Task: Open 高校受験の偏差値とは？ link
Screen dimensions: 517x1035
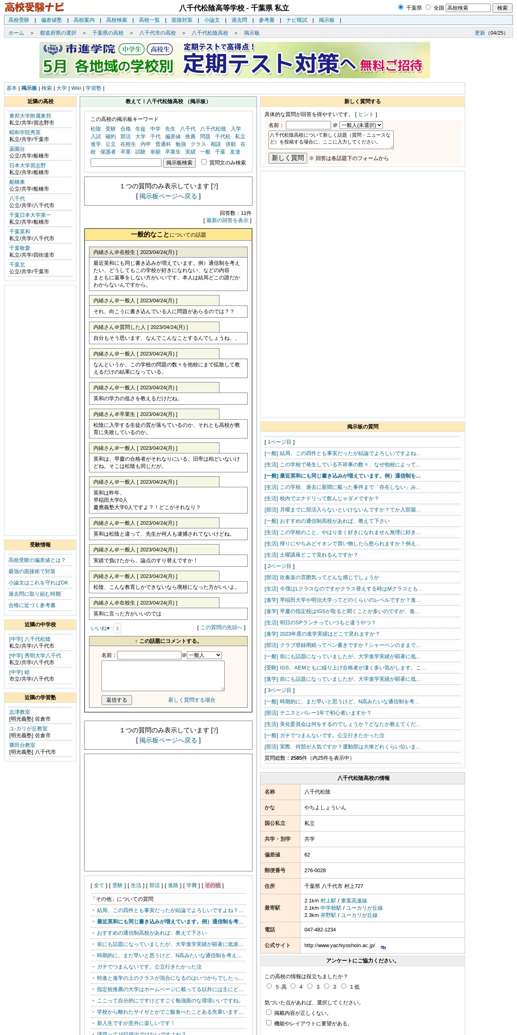Action: pyautogui.click(x=37, y=560)
